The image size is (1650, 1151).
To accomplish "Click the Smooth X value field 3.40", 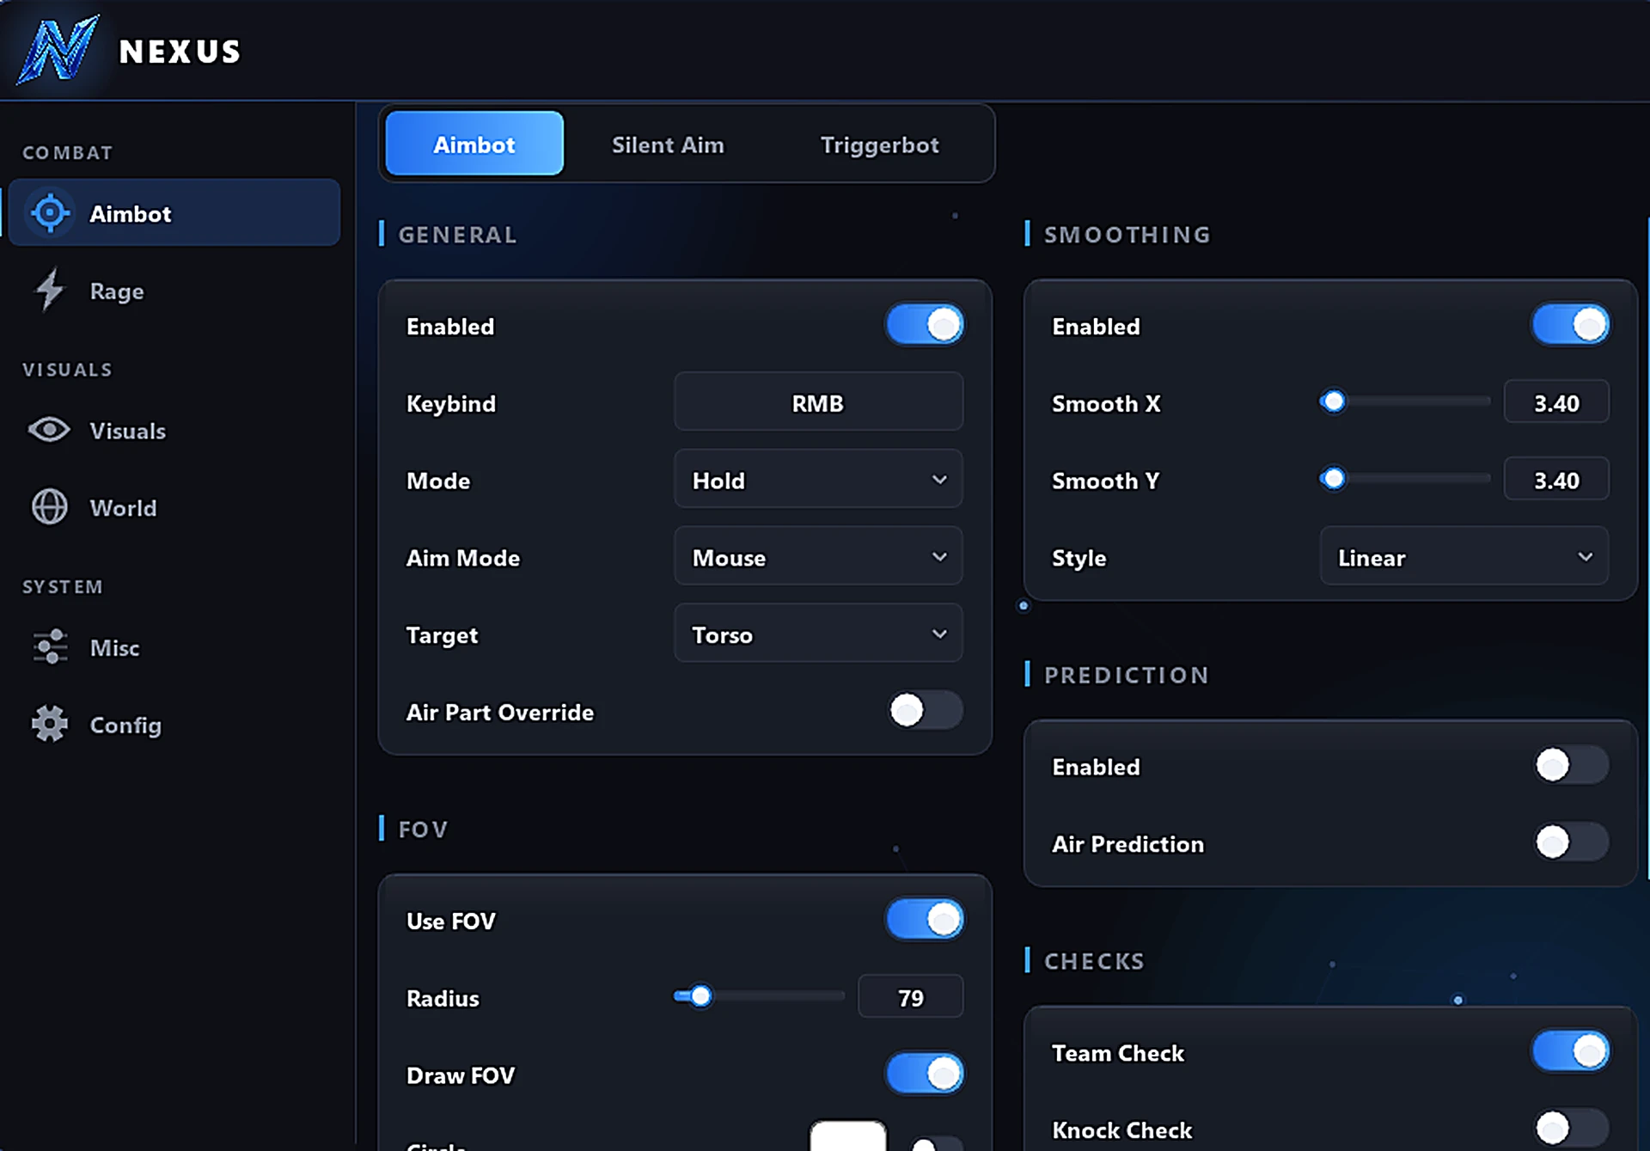I will point(1556,402).
